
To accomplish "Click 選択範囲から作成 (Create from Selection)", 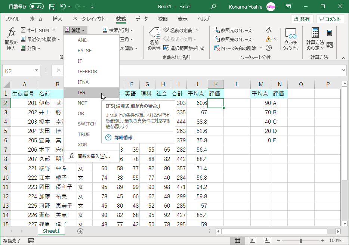I will (x=183, y=48).
